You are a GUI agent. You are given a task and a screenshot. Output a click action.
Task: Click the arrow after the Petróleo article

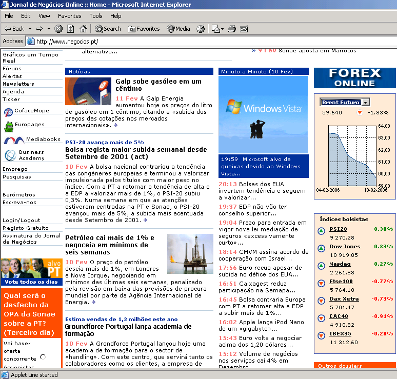94,302
